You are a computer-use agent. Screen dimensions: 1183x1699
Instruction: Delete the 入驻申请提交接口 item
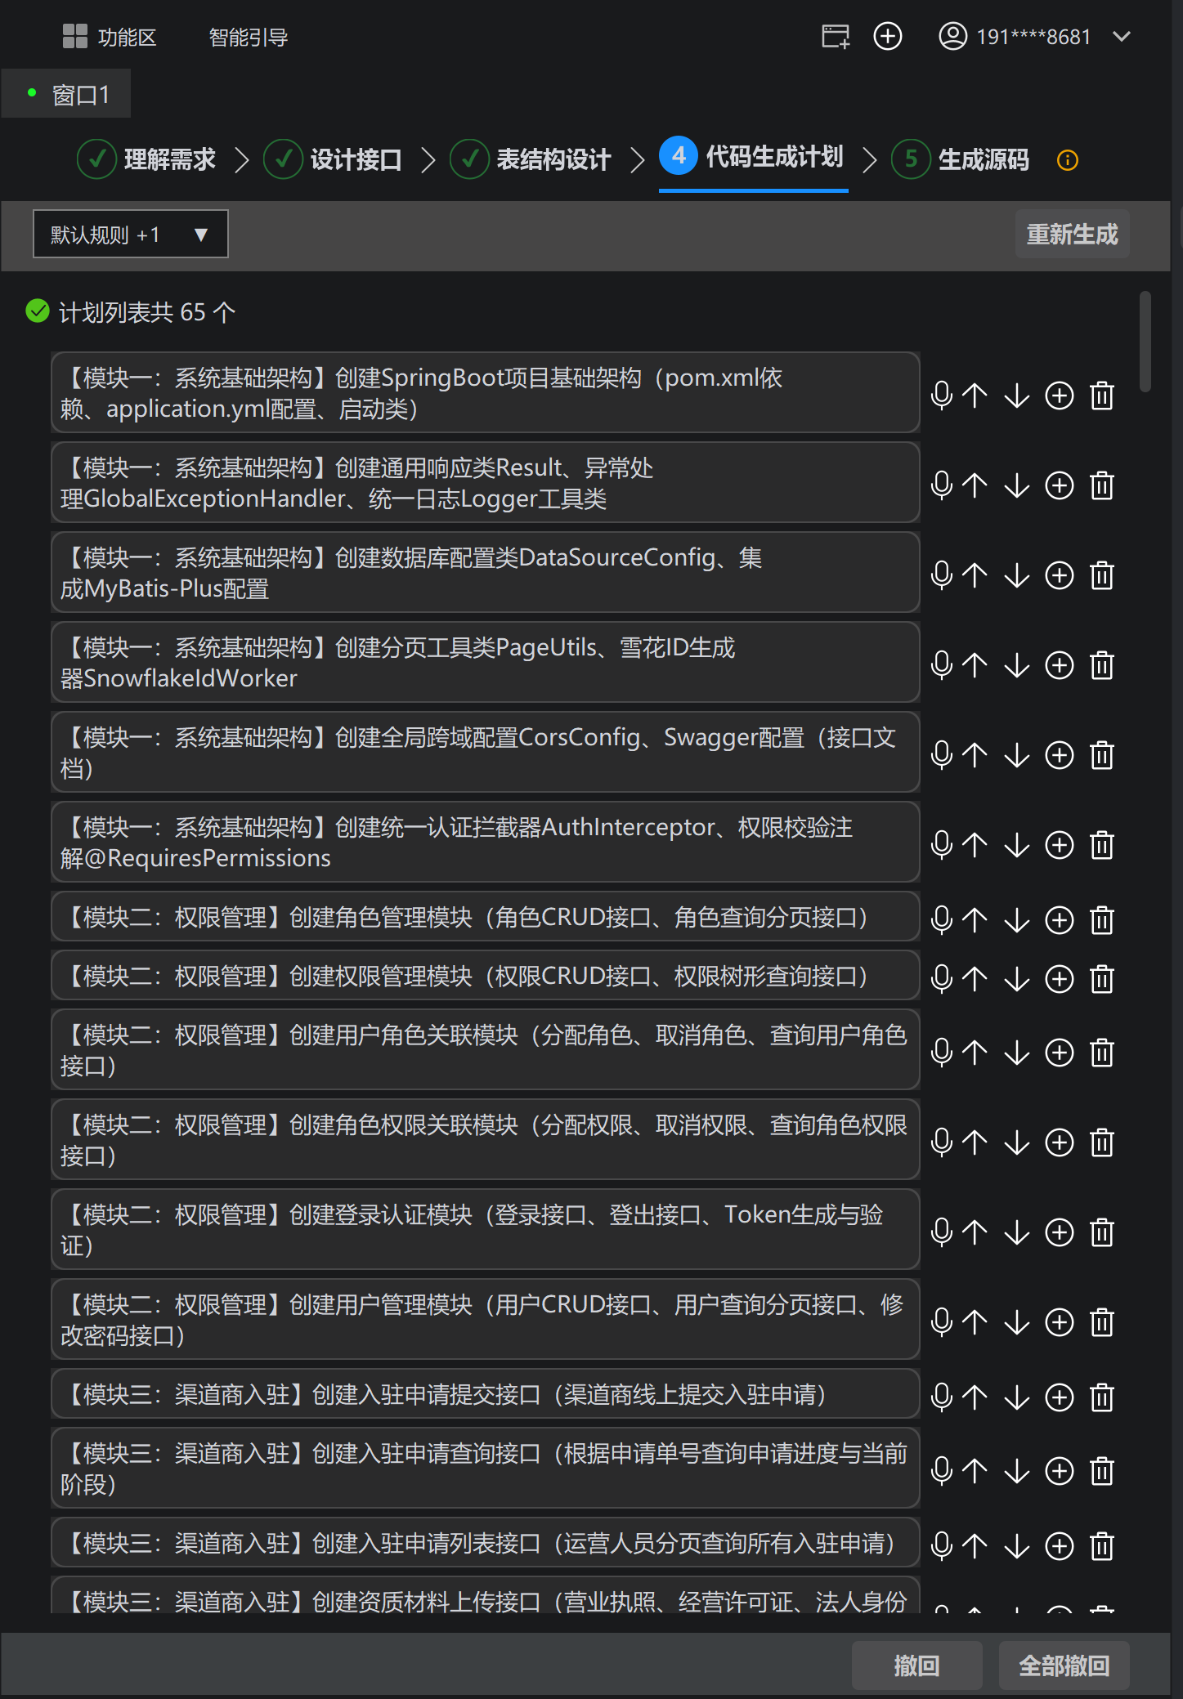[x=1102, y=1397]
